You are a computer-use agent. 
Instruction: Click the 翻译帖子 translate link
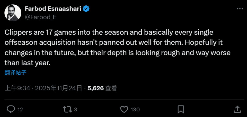pyautogui.click(x=15, y=73)
